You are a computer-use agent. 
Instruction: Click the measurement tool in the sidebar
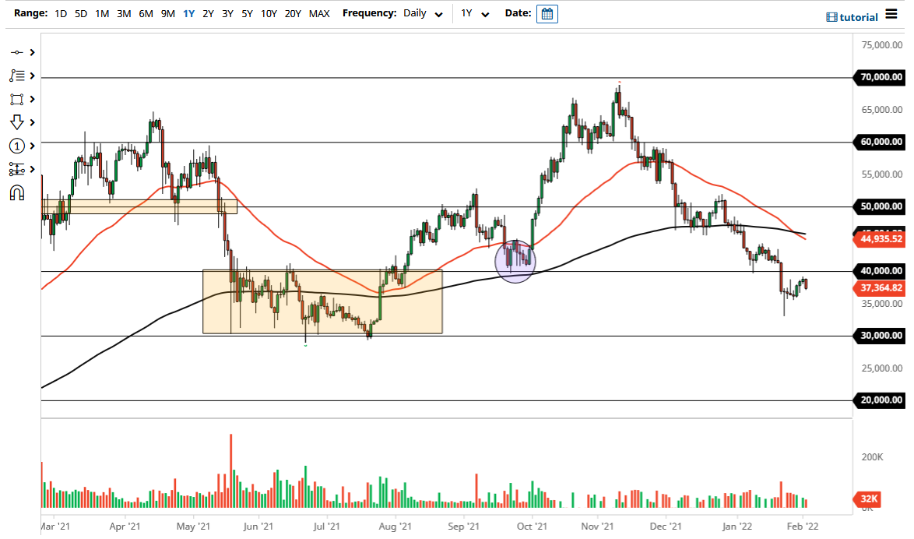tap(17, 168)
